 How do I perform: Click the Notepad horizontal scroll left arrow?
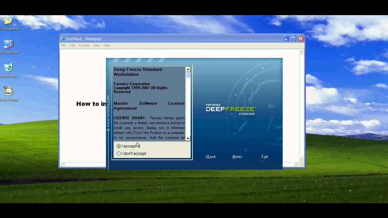62,164
